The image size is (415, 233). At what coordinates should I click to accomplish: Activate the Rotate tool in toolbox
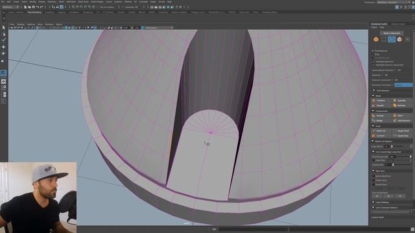click(x=3, y=54)
